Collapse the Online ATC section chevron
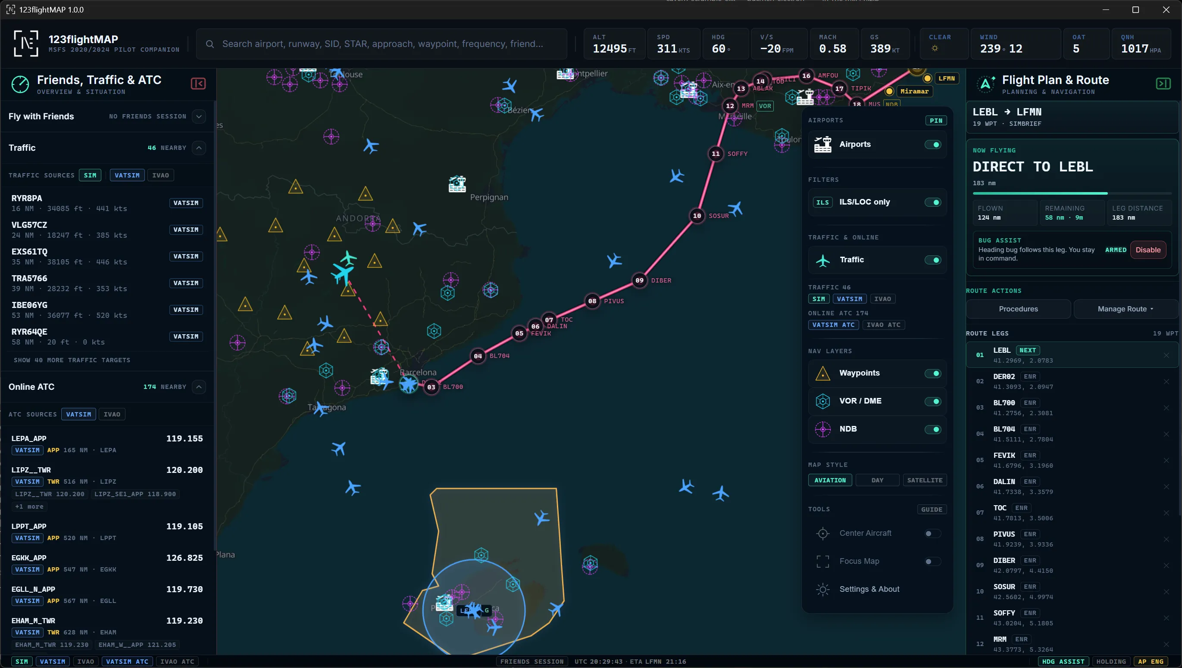Viewport: 1182px width, 668px height. coord(199,387)
